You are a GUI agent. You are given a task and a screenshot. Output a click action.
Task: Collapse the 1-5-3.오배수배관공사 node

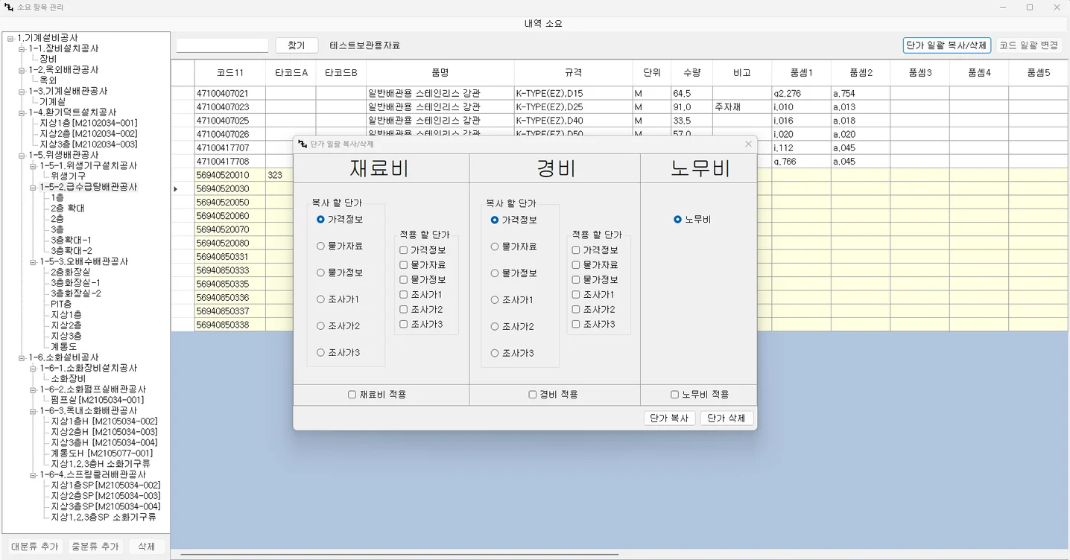34,262
